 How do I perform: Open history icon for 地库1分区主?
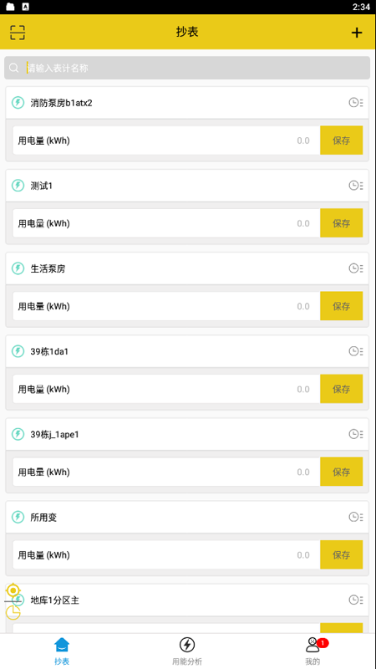[356, 600]
